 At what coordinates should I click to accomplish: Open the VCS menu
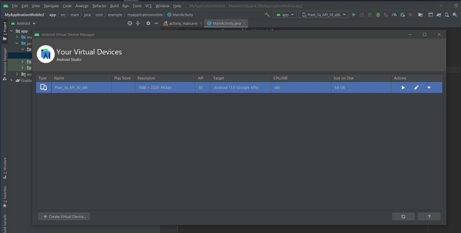coord(149,6)
